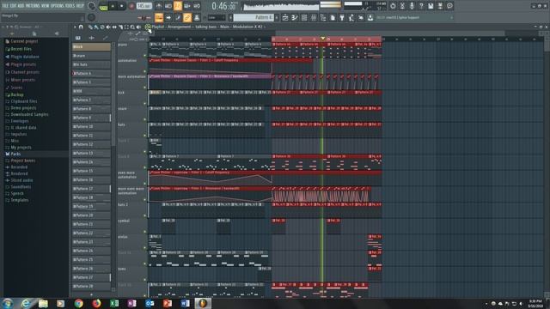Screen dimensions: 550x309
Task: Open the PATTERNS menu
Action: click(33, 6)
